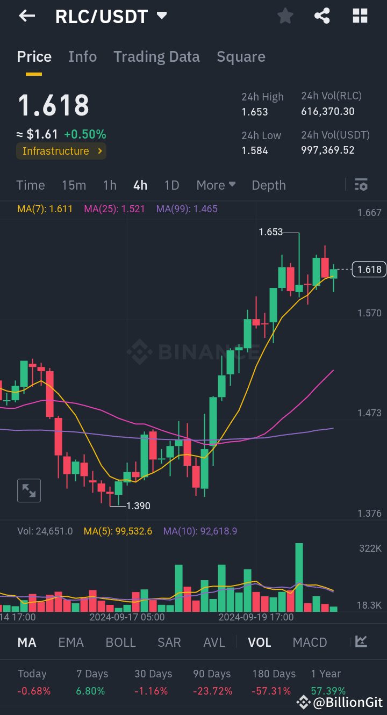Viewport: 387px width, 715px height.
Task: Enable the BOLL indicator
Action: click(x=120, y=642)
